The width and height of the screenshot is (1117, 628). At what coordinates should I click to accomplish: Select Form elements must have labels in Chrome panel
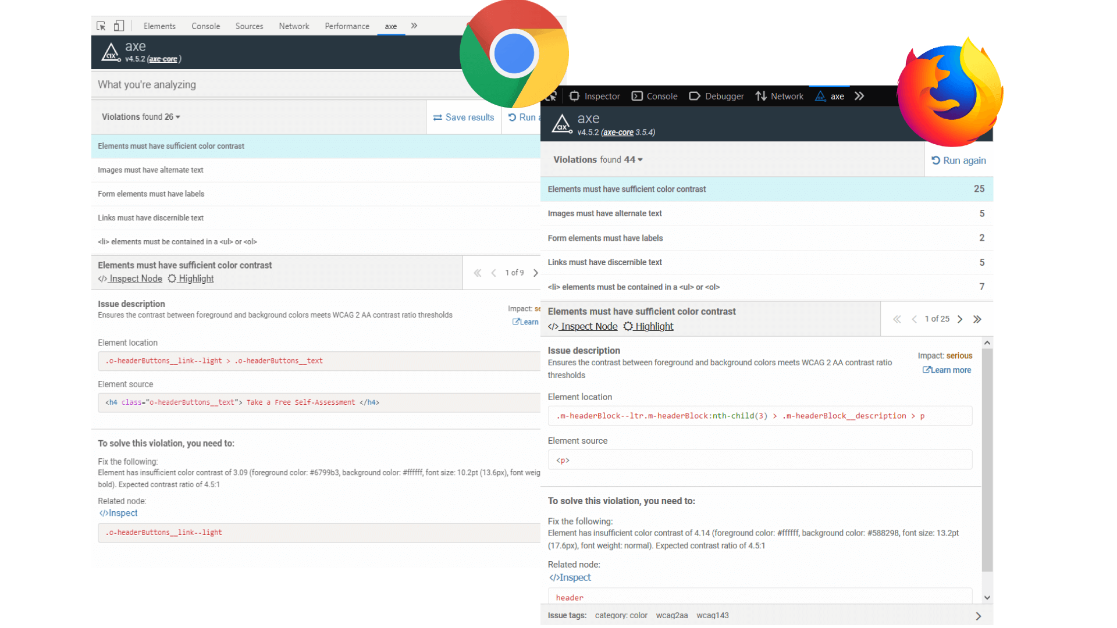(316, 194)
